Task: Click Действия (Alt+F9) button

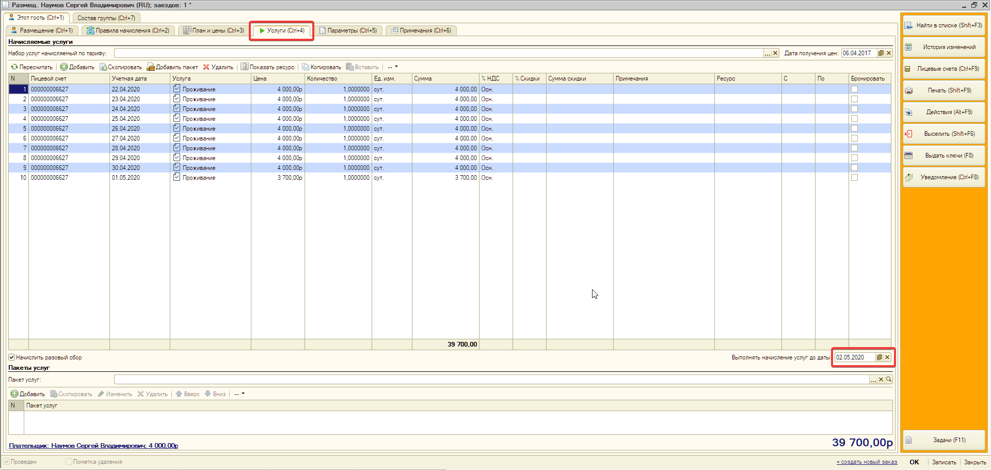Action: coord(944,112)
